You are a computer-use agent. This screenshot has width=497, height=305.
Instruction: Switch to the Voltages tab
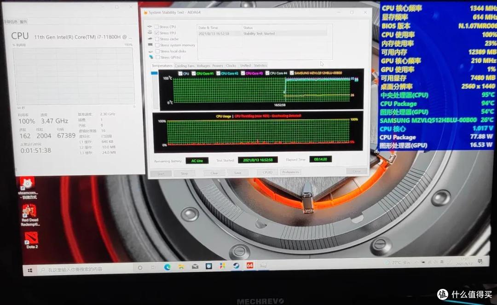(203, 66)
